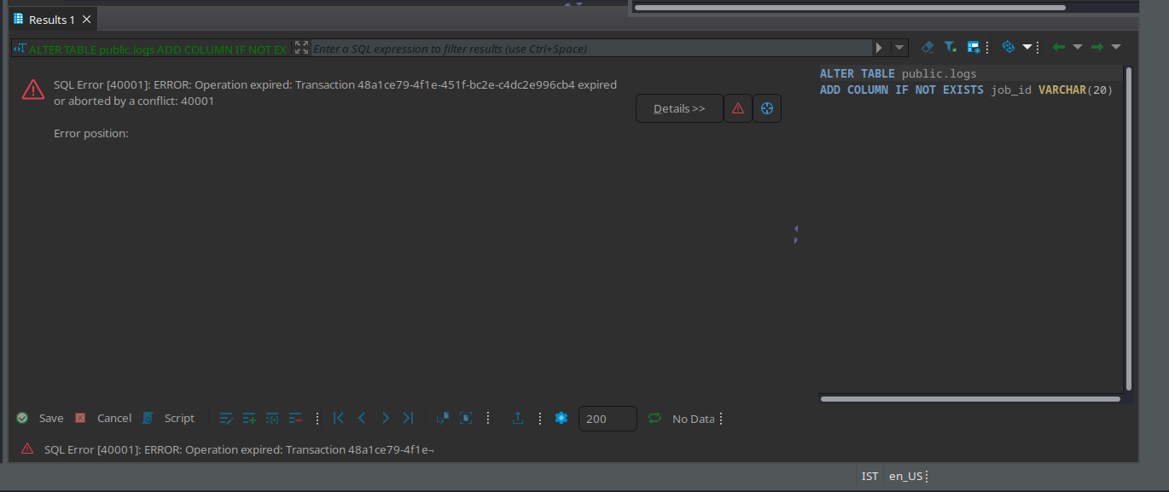Open the row edit toolbar overflow dots
The image size is (1169, 492).
pyautogui.click(x=317, y=418)
